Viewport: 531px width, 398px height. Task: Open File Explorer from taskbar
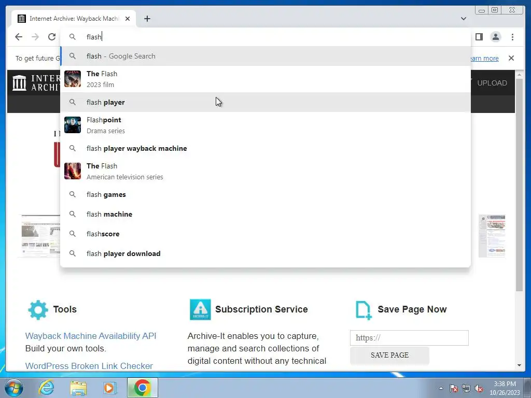pyautogui.click(x=78, y=388)
